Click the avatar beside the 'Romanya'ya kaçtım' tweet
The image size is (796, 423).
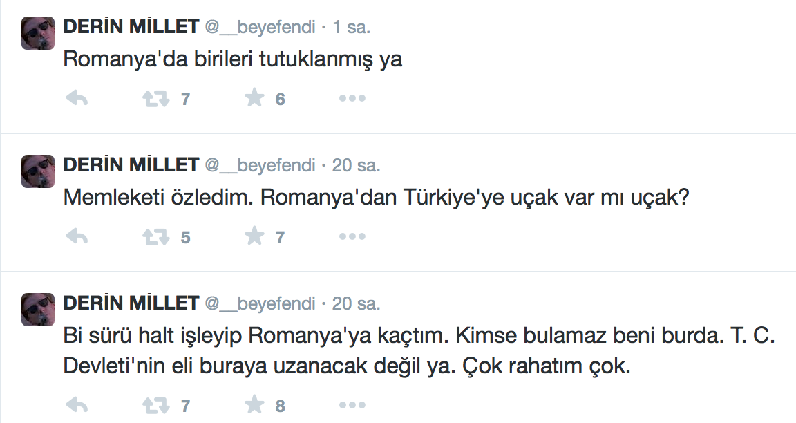[x=38, y=309]
